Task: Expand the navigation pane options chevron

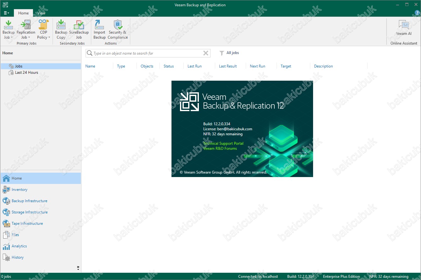Action: pos(78,268)
